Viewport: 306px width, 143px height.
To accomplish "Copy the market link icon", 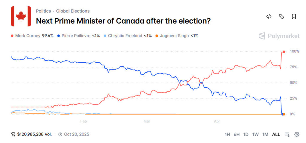I will (x=281, y=16).
